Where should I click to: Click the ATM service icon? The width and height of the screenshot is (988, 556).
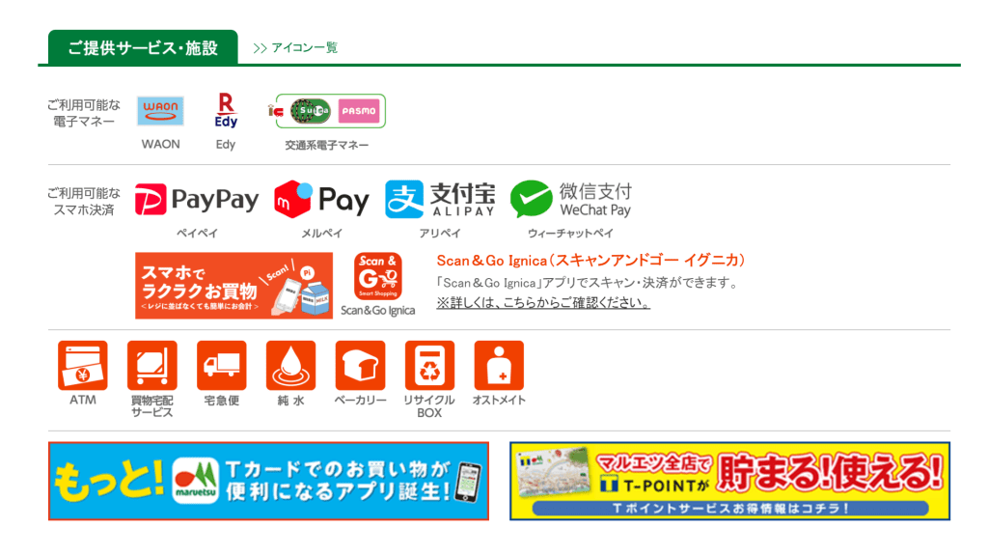click(83, 366)
